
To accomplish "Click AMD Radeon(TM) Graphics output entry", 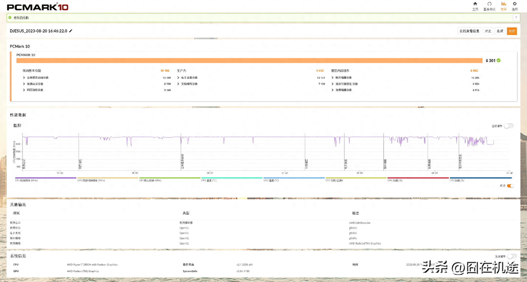I will point(365,243).
